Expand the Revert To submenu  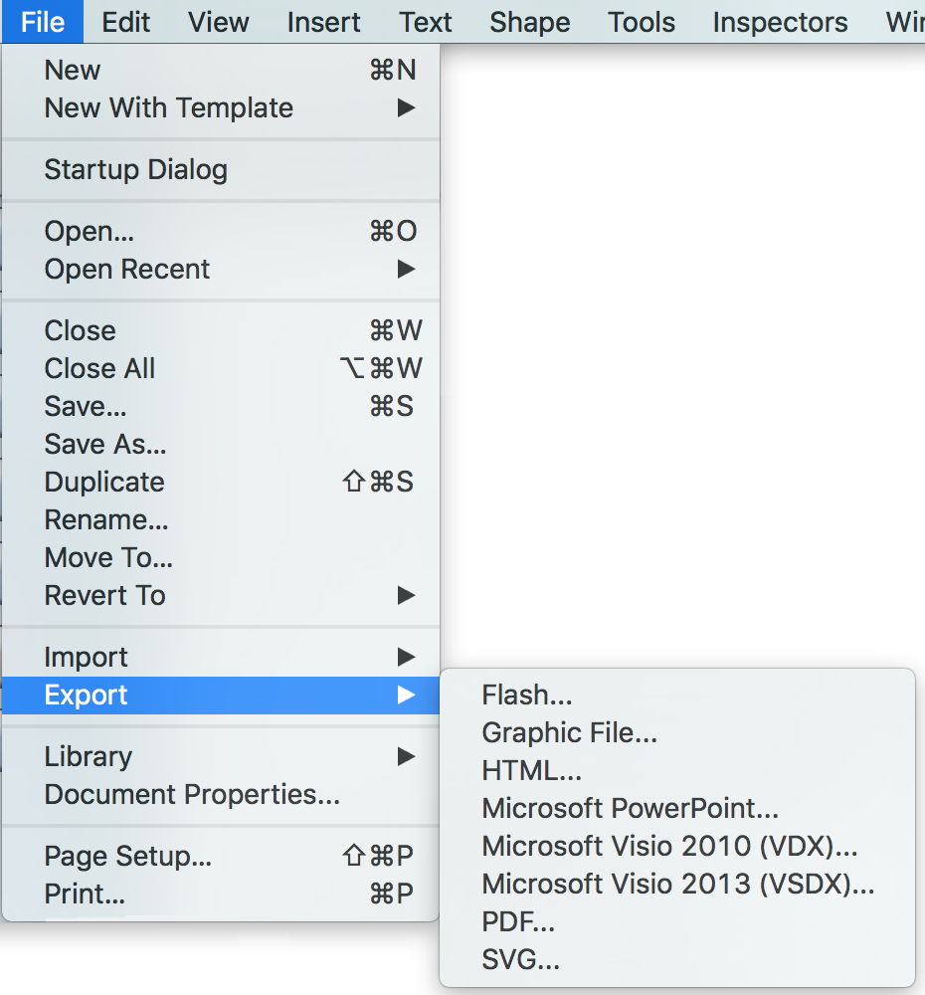click(x=105, y=596)
